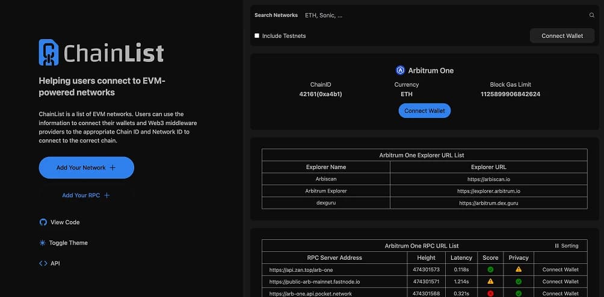Open the https://explorer.arbitrum.io URL
The width and height of the screenshot is (604, 297).
pyautogui.click(x=488, y=191)
